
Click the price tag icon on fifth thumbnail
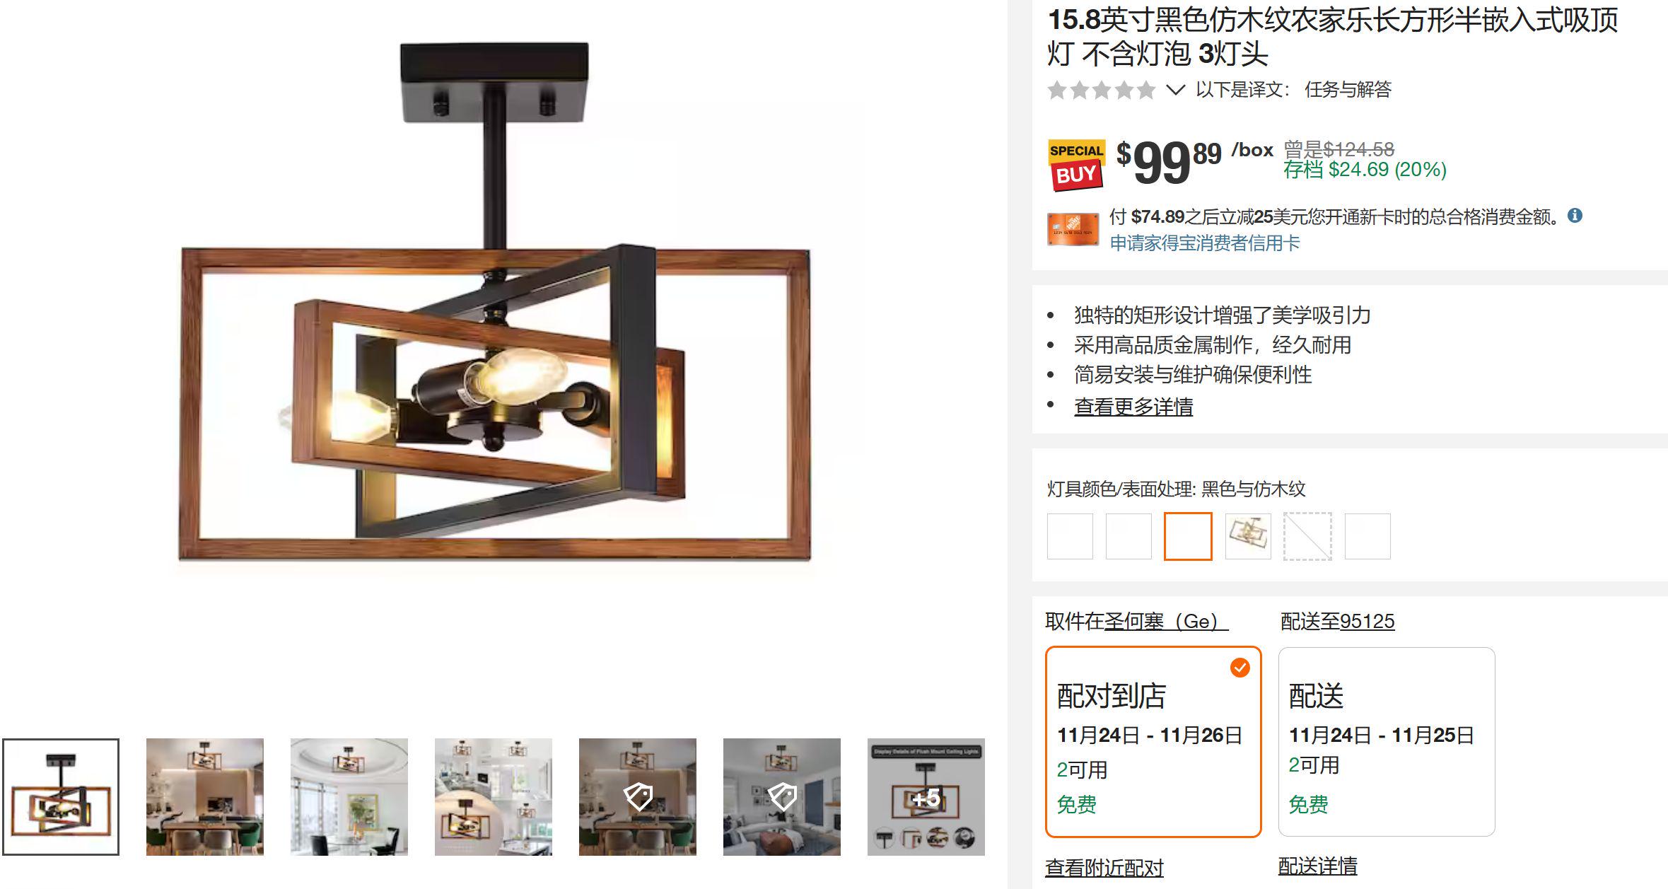click(638, 796)
